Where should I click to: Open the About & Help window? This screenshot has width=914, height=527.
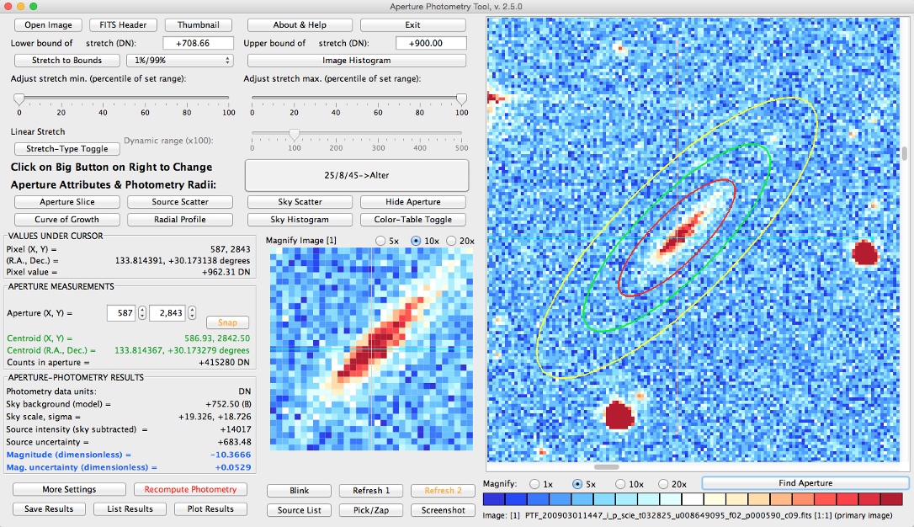pyautogui.click(x=300, y=24)
